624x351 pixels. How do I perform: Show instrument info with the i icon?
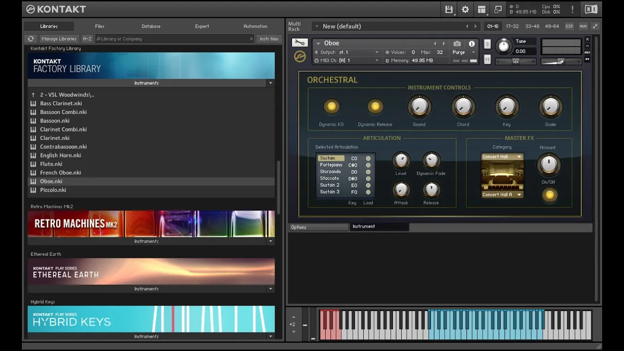click(x=471, y=43)
